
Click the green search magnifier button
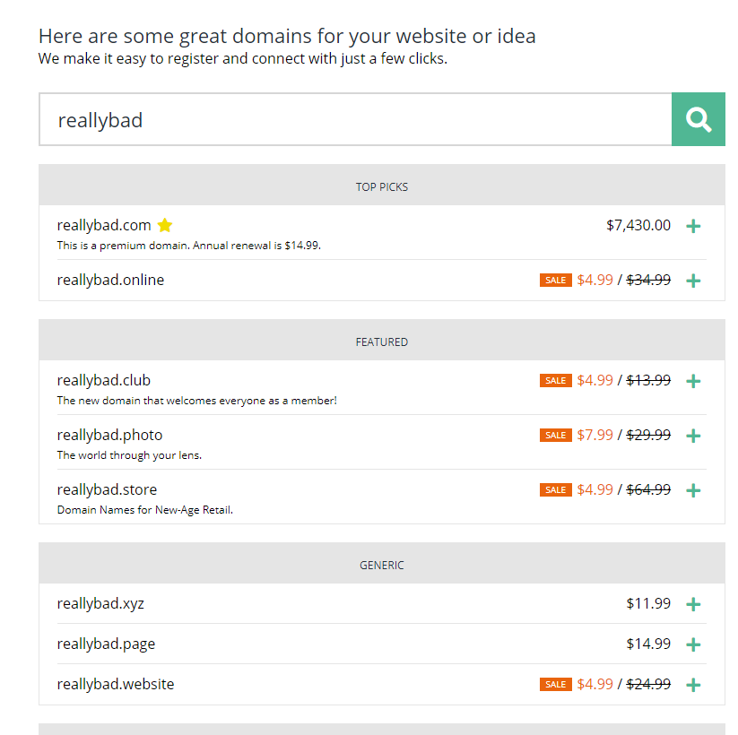pyautogui.click(x=698, y=119)
